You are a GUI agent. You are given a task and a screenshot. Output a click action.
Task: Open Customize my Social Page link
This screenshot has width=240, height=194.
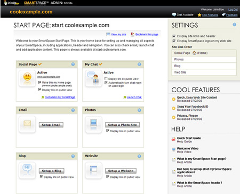click(x=60, y=97)
